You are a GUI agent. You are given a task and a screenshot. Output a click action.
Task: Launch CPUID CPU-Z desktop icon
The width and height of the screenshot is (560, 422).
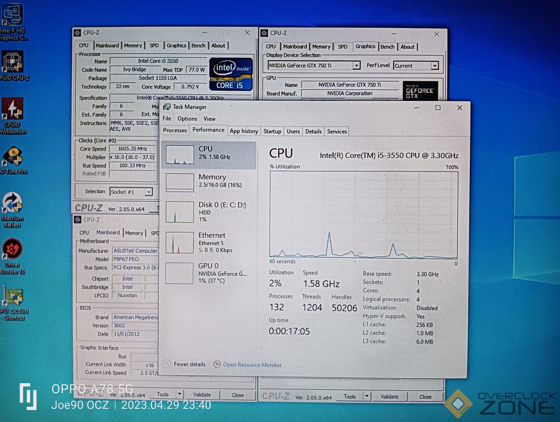coord(13,65)
